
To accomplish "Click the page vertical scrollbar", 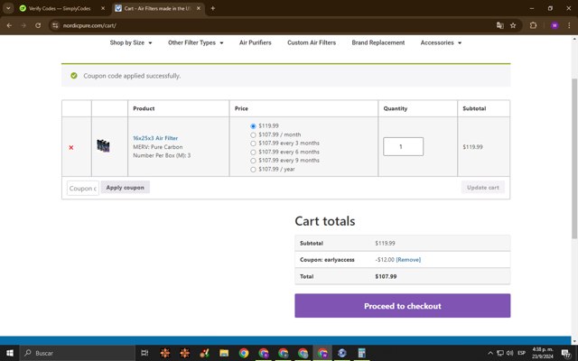I will (x=574, y=159).
